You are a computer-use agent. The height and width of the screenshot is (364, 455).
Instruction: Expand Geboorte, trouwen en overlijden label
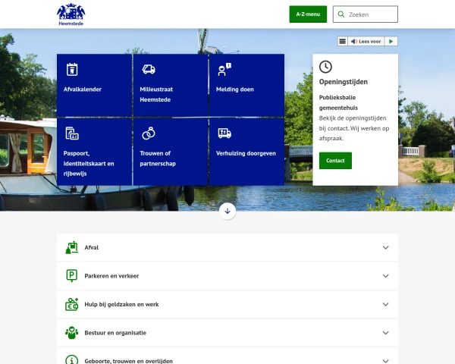pyautogui.click(x=129, y=361)
